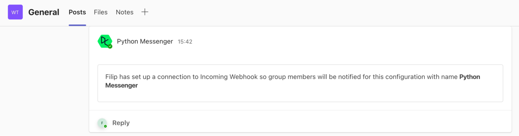Select the Notes tab

point(124,12)
